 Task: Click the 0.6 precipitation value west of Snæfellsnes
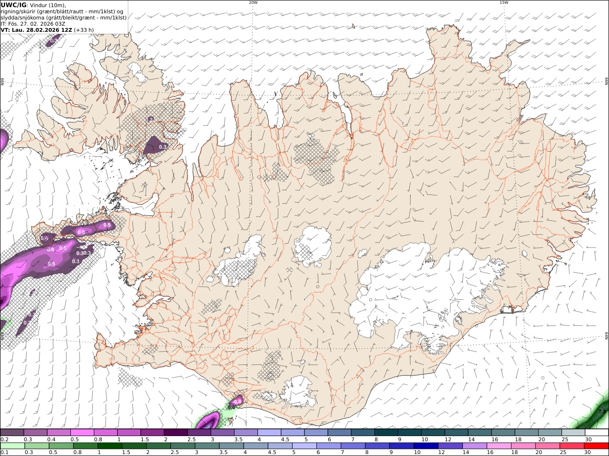[x=63, y=248]
